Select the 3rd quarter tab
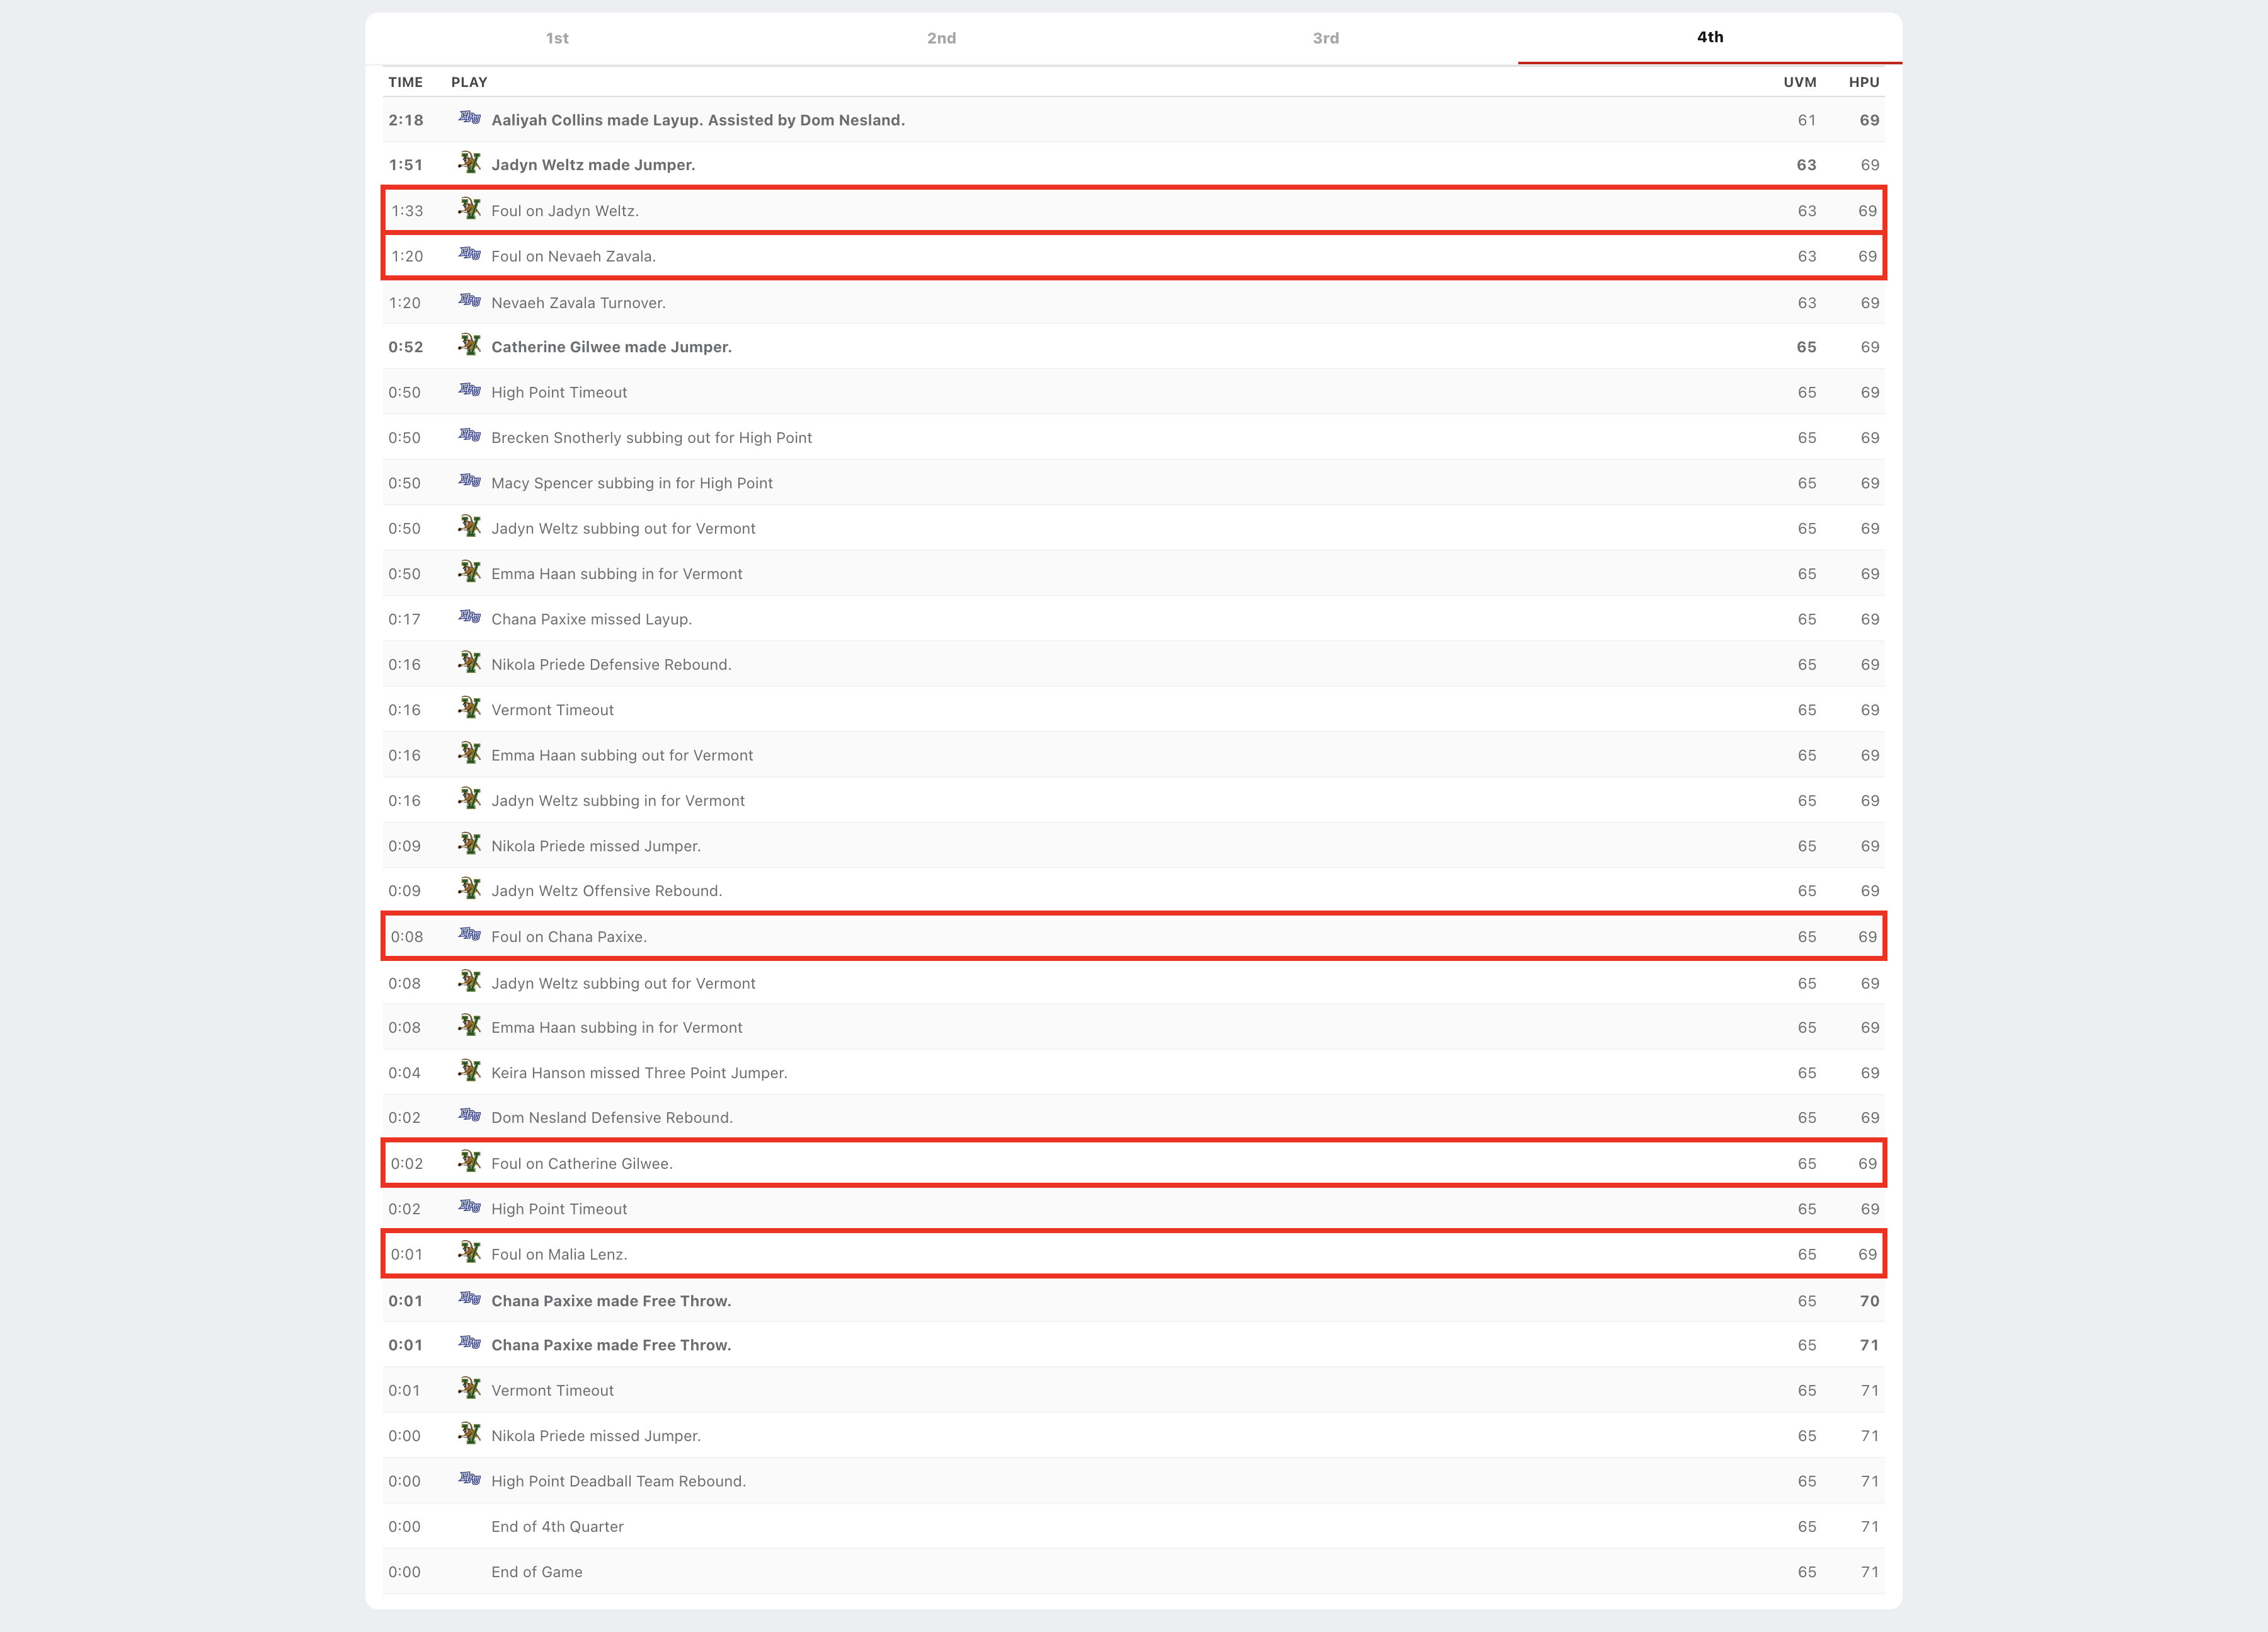Screen dimensions: 2268x1632 point(1325,38)
